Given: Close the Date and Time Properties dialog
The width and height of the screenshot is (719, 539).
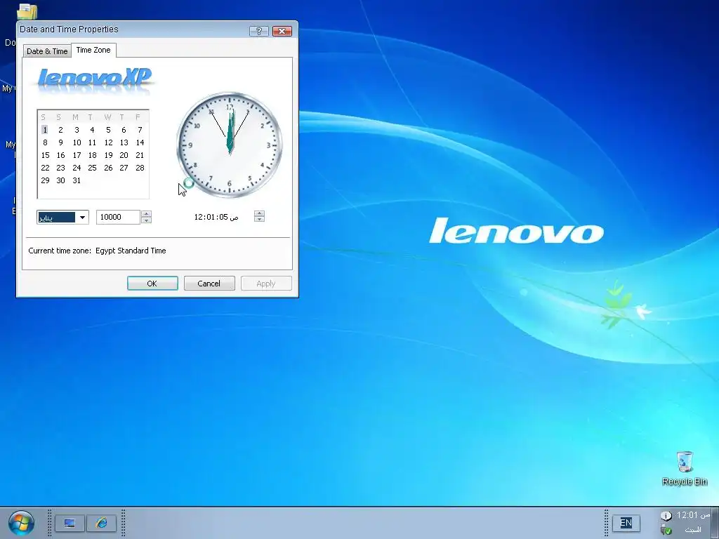Looking at the screenshot, I should click(282, 31).
